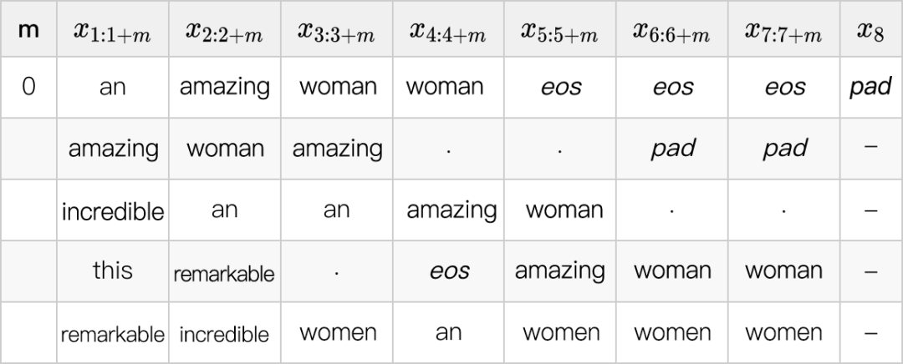Click "incredible" in the x1:1+m column
This screenshot has height=364, width=903.
click(112, 211)
